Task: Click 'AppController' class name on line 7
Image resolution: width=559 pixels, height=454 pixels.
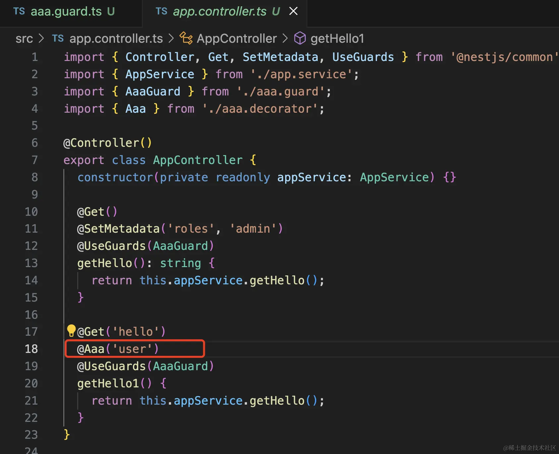Action: click(198, 160)
